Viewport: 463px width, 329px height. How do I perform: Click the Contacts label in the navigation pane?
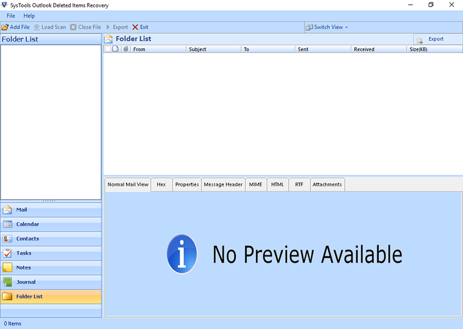tap(28, 239)
